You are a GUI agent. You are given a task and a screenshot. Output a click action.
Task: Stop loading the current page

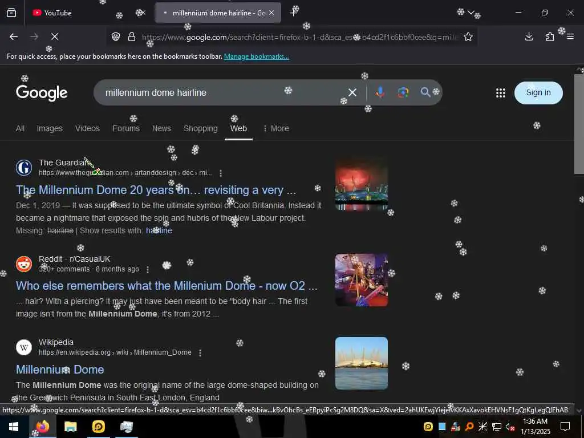[55, 36]
